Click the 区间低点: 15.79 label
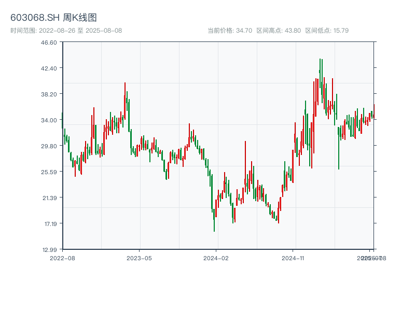 [x=327, y=31]
